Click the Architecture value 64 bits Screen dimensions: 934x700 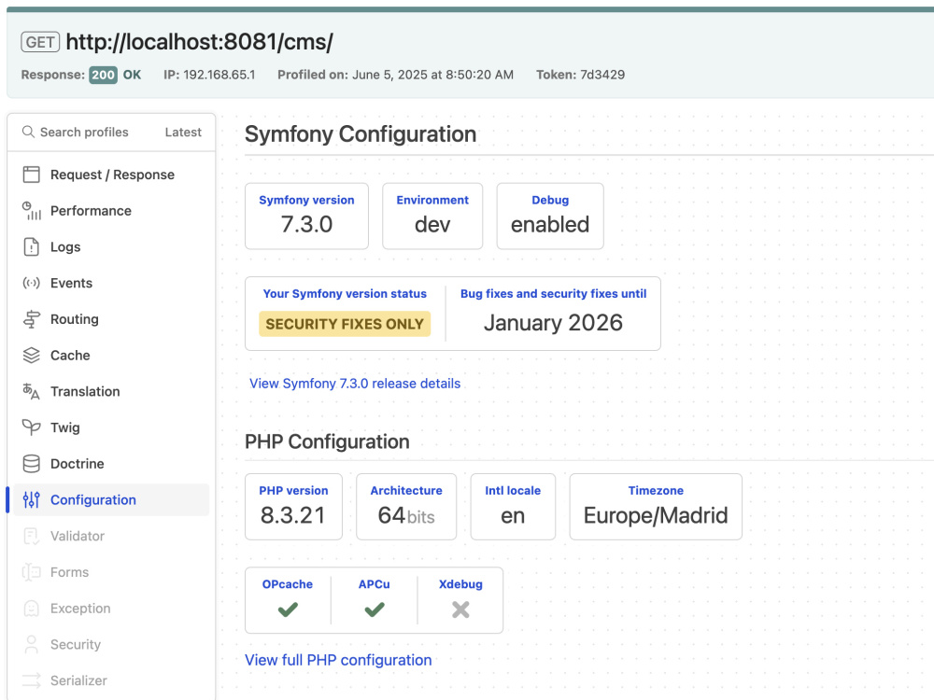click(x=406, y=515)
